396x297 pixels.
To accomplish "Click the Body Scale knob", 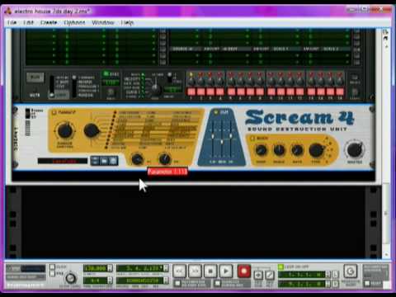I will [279, 150].
